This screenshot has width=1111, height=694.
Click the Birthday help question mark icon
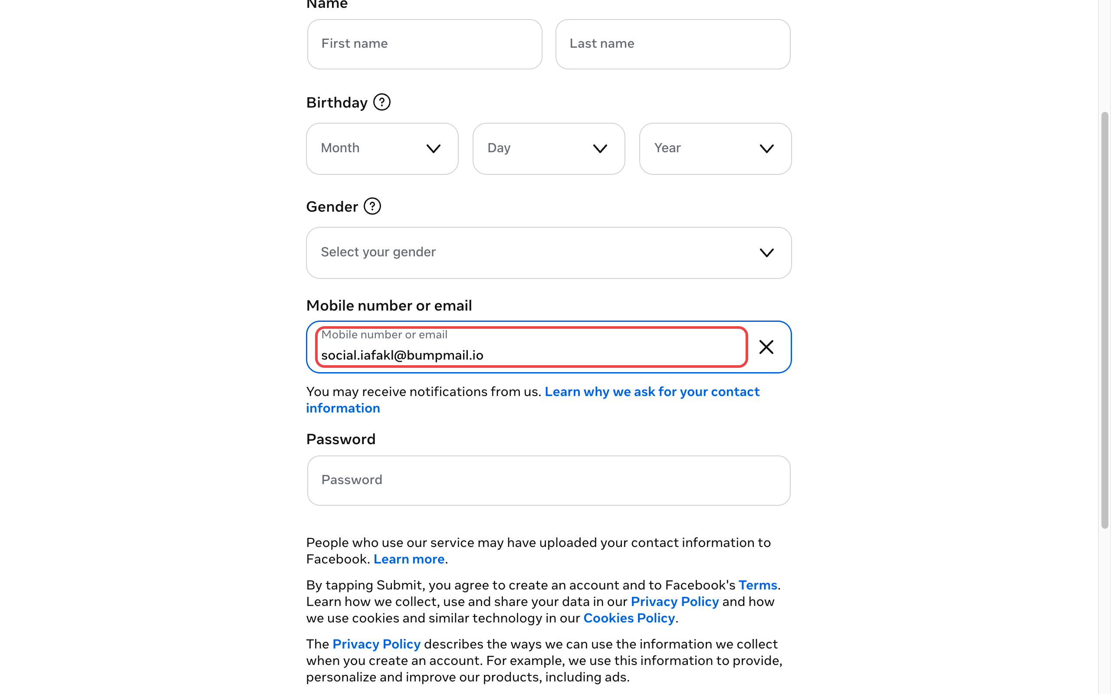click(x=381, y=102)
